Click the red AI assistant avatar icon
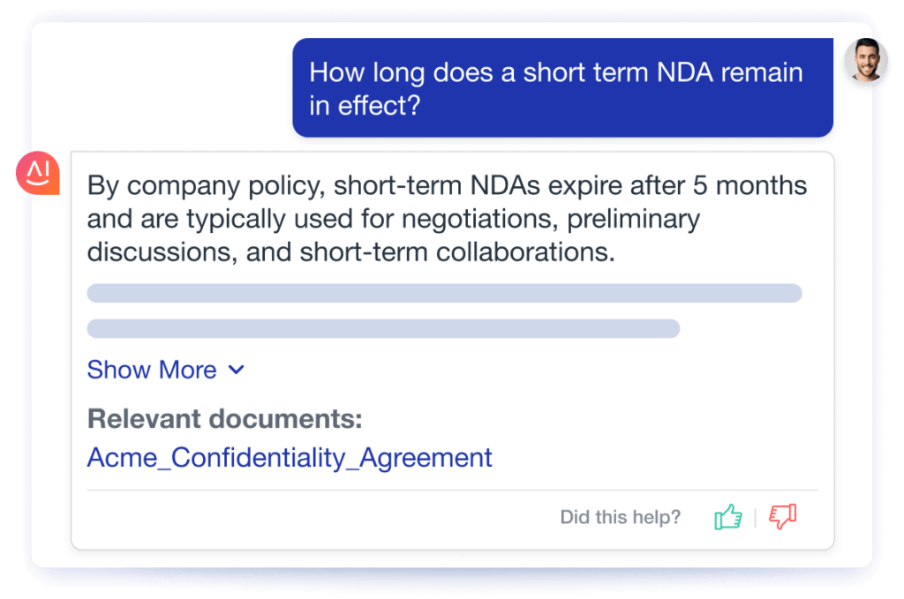The height and width of the screenshot is (599, 904). click(37, 172)
